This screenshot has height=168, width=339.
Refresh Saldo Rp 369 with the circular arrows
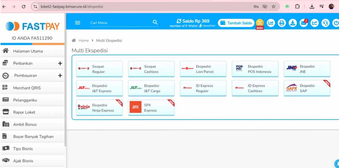[179, 21]
